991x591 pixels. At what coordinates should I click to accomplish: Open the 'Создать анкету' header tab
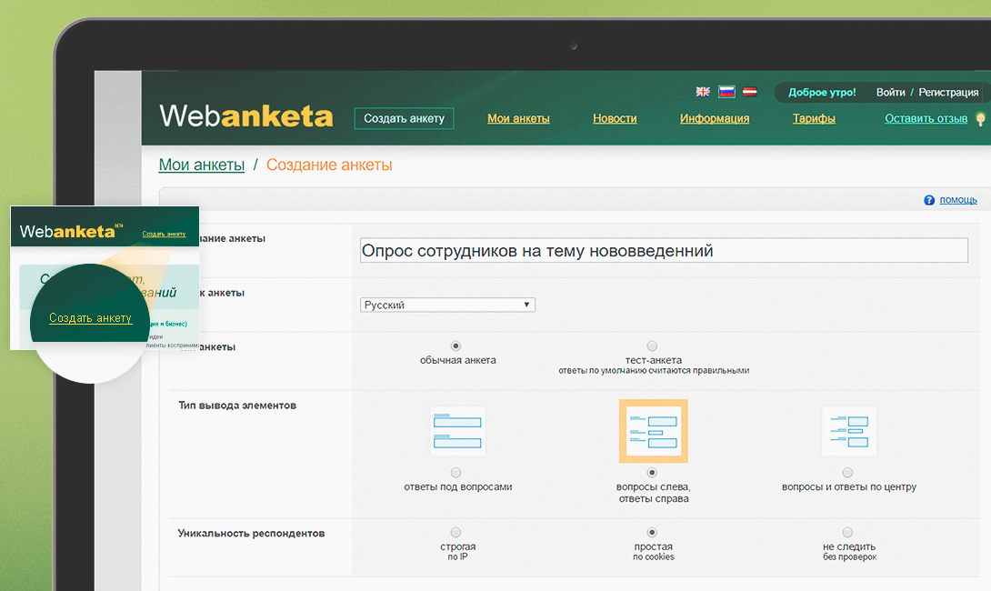pos(404,118)
